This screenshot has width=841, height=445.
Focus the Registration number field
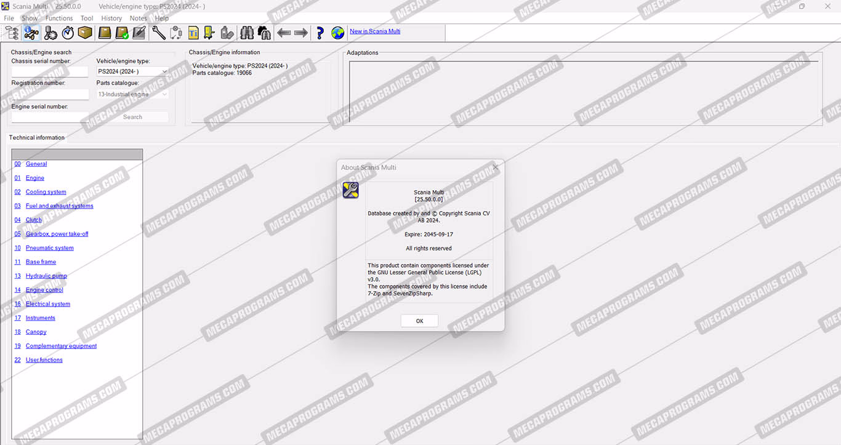50,94
